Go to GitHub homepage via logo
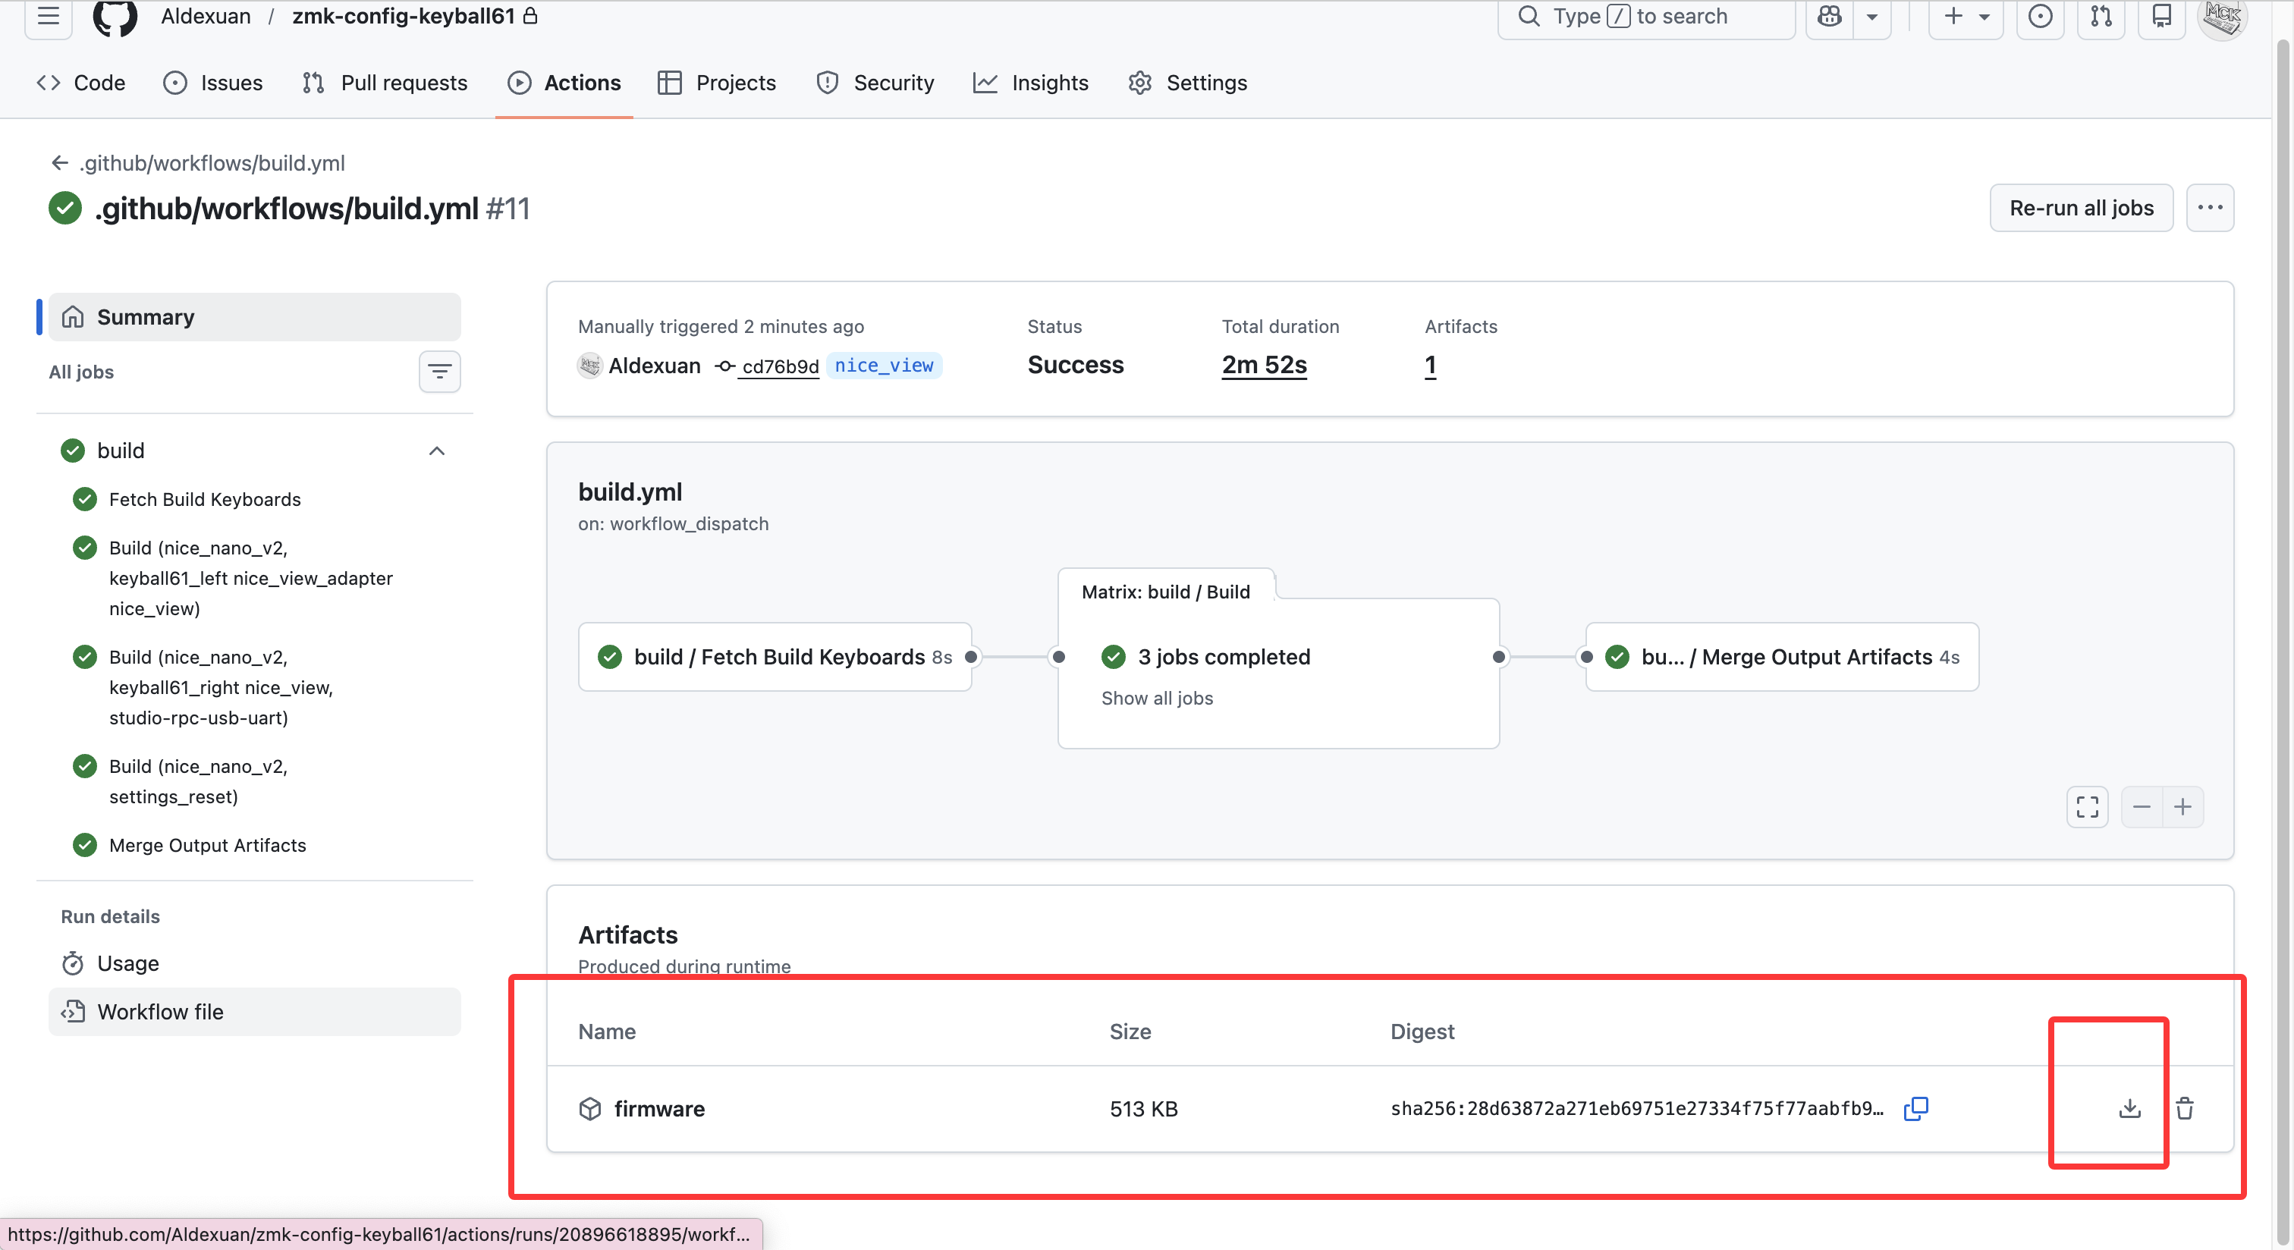 tap(115, 16)
